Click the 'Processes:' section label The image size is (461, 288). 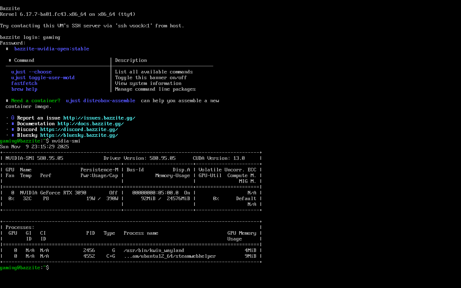tap(20, 227)
